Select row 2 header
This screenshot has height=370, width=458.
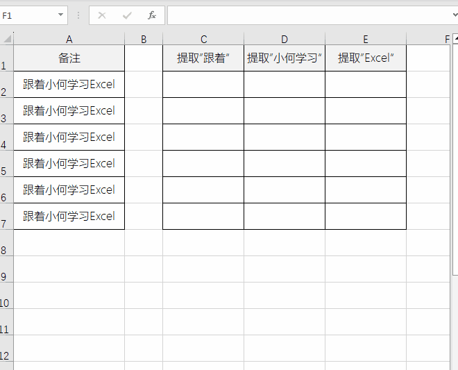point(6,85)
